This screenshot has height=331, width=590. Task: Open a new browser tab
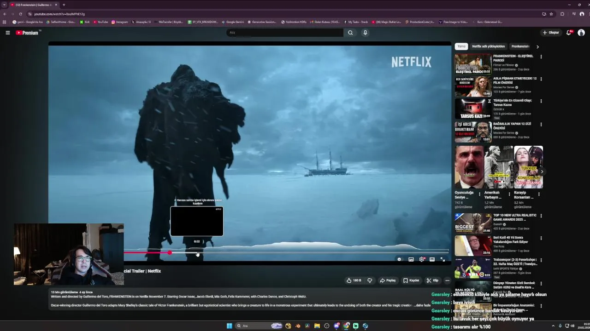pos(64,5)
